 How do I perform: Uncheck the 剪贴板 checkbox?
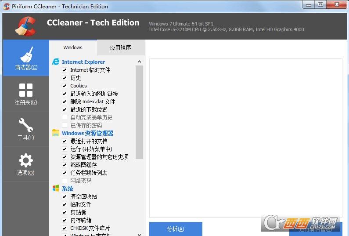pyautogui.click(x=65, y=212)
